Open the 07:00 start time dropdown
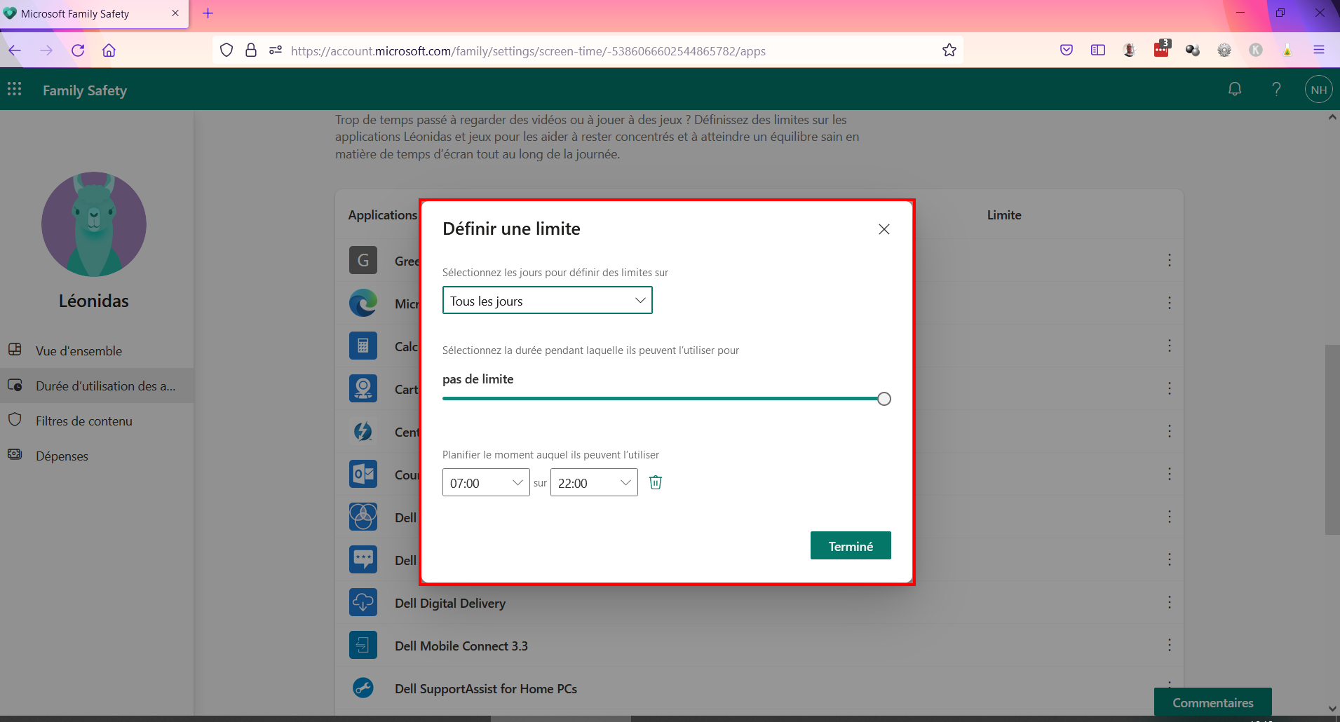The image size is (1340, 722). pos(486,482)
